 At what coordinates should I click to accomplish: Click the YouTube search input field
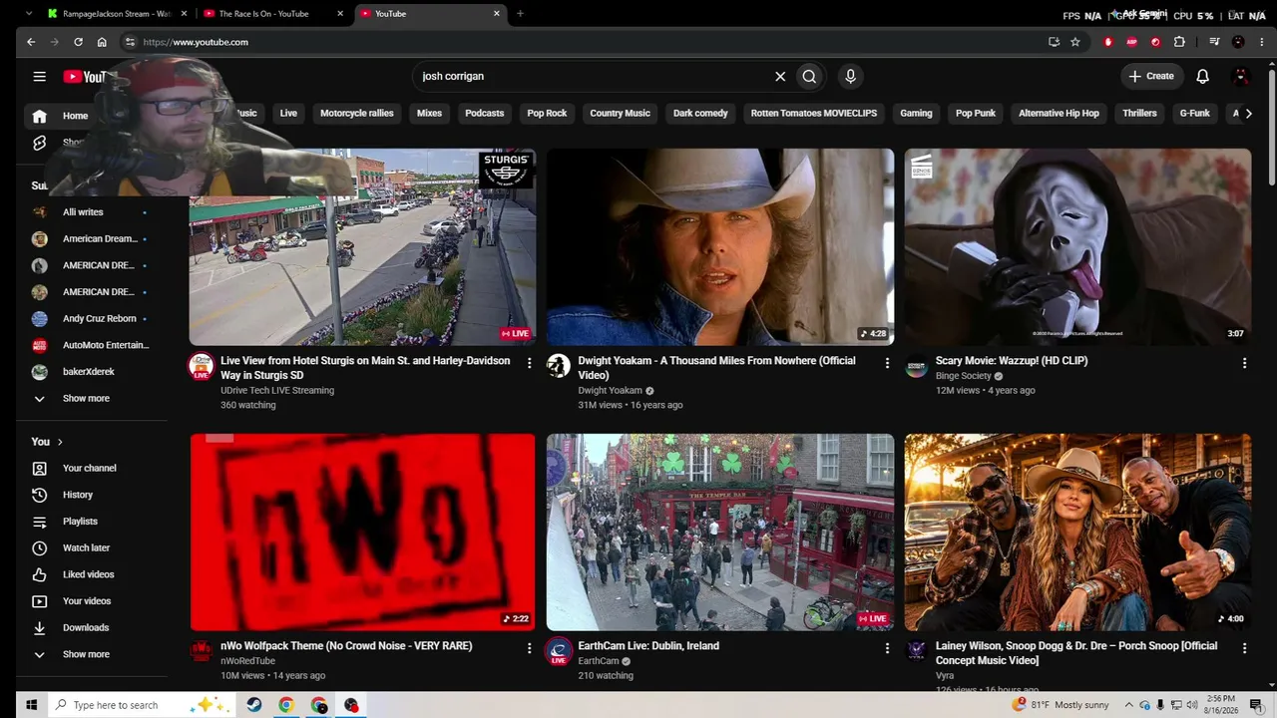(594, 76)
